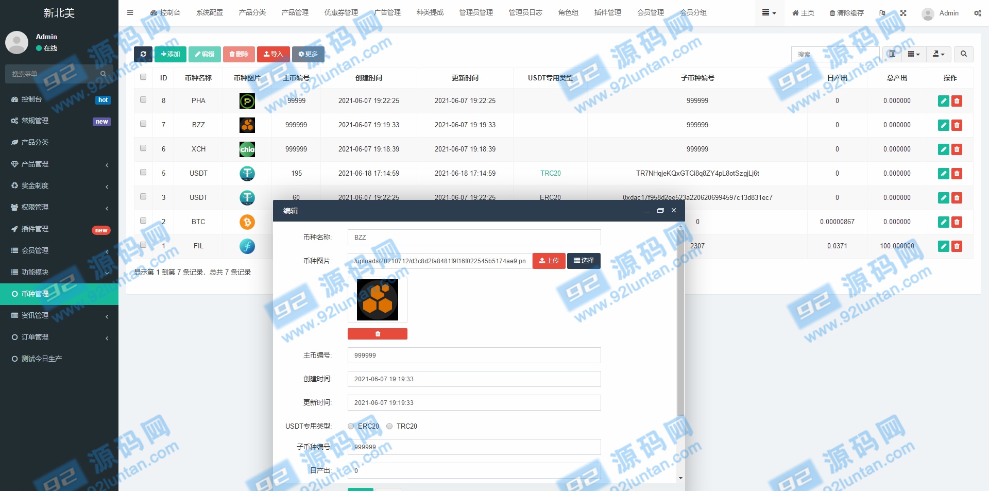Edit the FIL row with the pencil icon
989x491 pixels.
[x=944, y=246]
